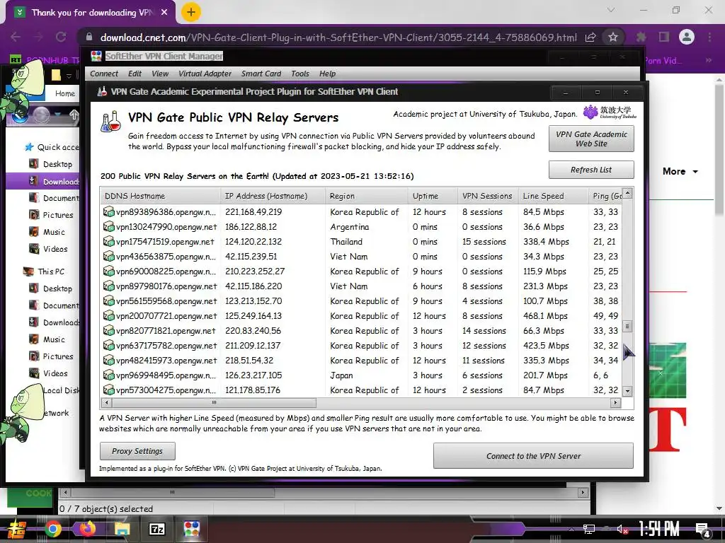725x543 pixels.
Task: Click the taskbar clock showing 1:54 PM
Action: pos(659,529)
